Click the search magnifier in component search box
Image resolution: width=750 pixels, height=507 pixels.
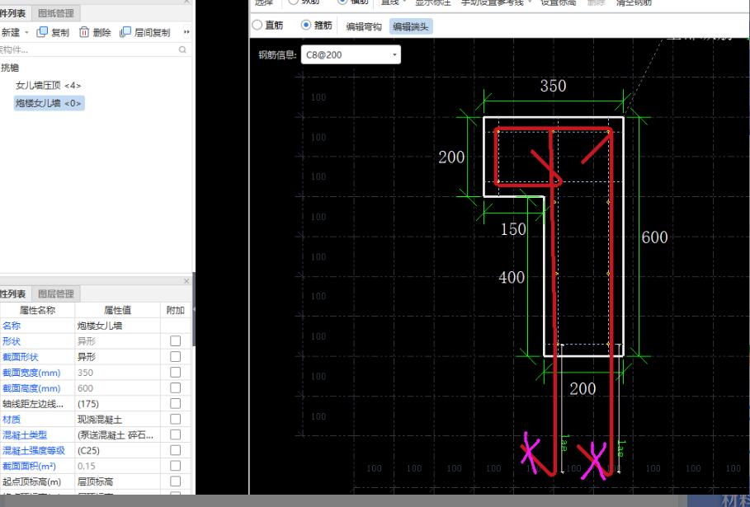[182, 49]
